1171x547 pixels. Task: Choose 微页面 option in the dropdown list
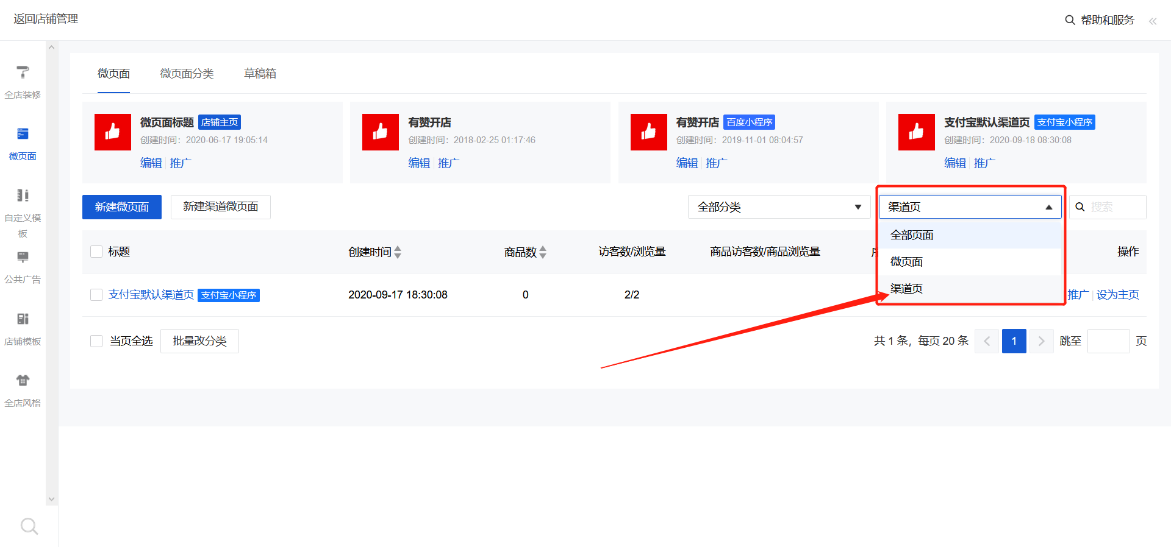(970, 262)
